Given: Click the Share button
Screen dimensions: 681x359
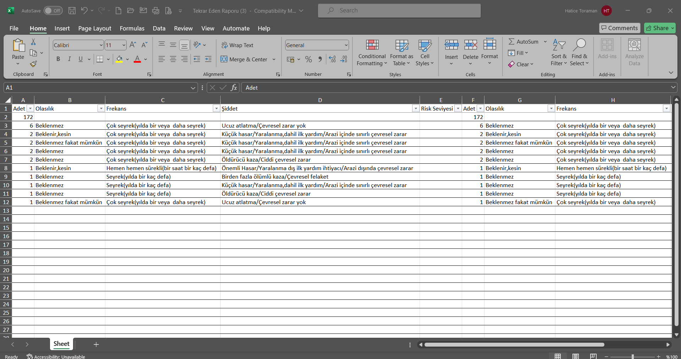Looking at the screenshot, I should click(660, 28).
